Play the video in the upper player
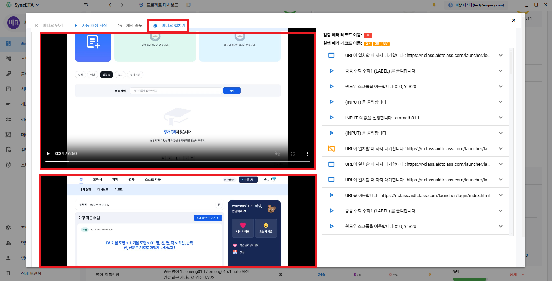The width and height of the screenshot is (552, 281). [x=48, y=154]
